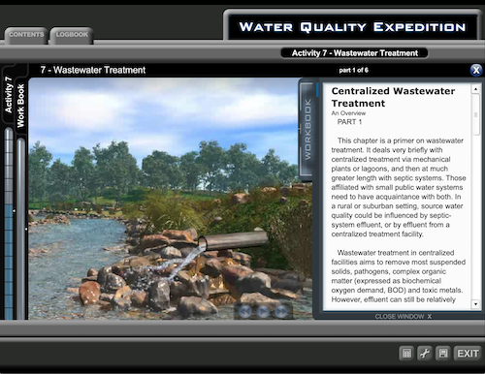Select the vertical Work Book tab
The image size is (485, 374).
(x=20, y=106)
